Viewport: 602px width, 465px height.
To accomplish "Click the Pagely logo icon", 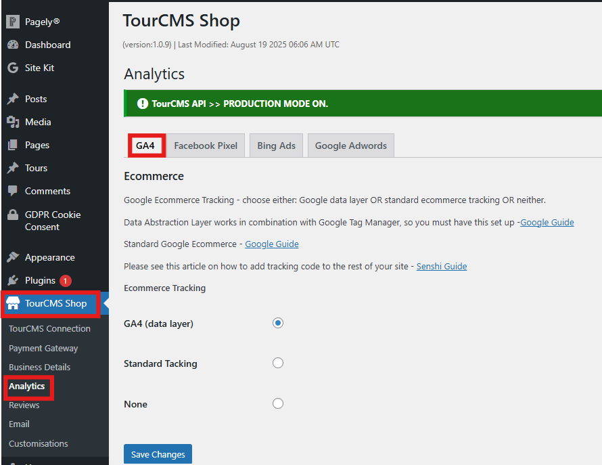I will tap(13, 22).
